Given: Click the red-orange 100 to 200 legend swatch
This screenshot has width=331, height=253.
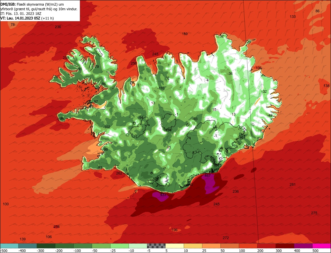Looking at the screenshot, I should point(248,246).
